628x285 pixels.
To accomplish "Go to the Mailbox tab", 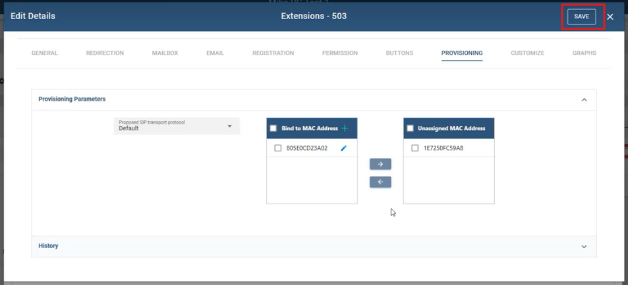I will (x=165, y=53).
